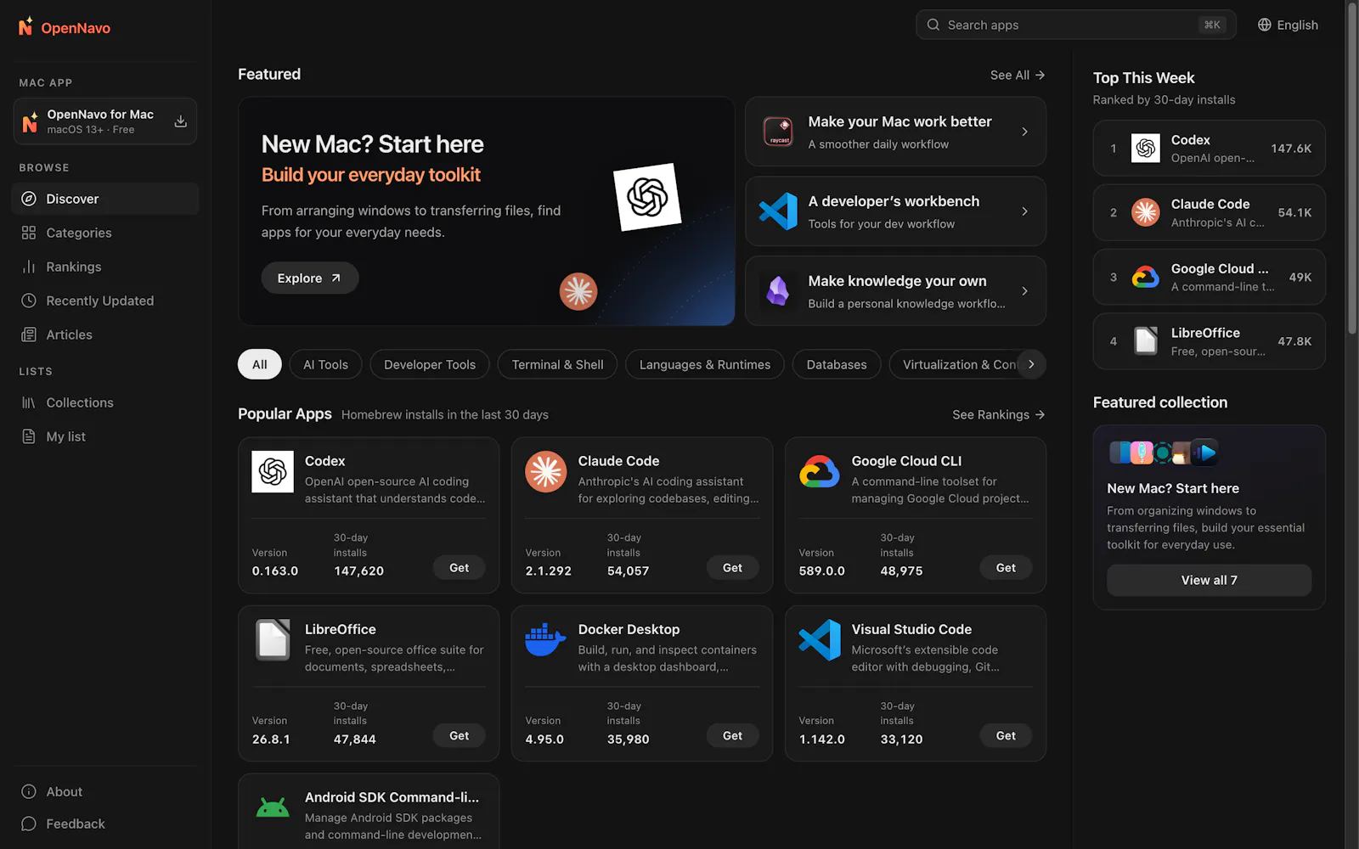Open the Make your Mac work better chevron

[1024, 132]
